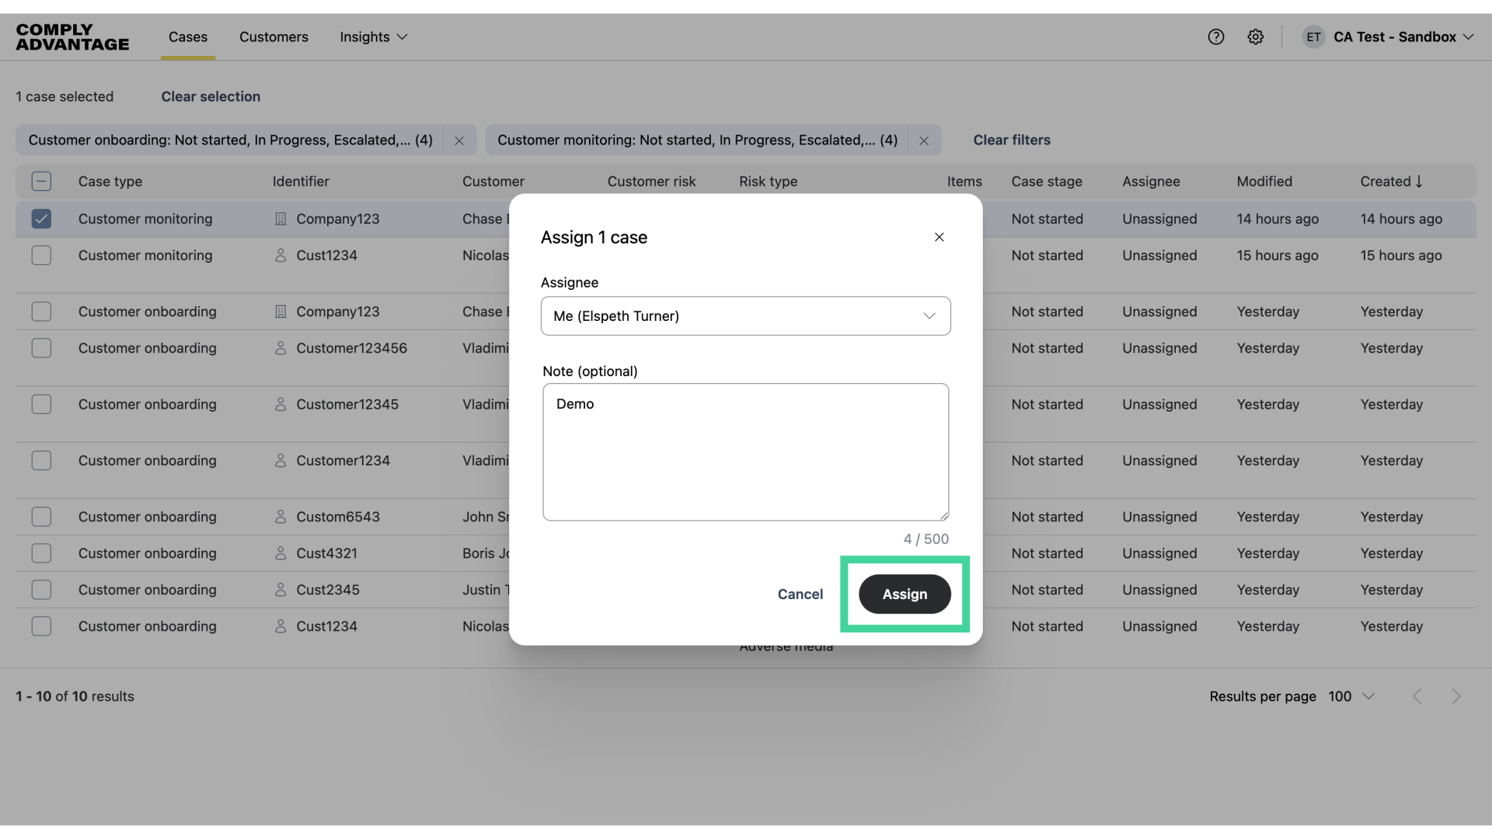Switch to the Customers tab
Viewport: 1492px width, 839px height.
(x=274, y=37)
